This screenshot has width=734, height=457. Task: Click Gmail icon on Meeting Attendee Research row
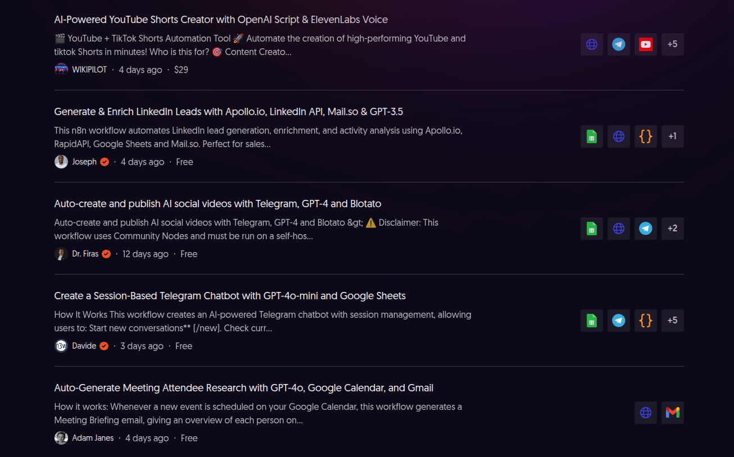click(x=672, y=413)
